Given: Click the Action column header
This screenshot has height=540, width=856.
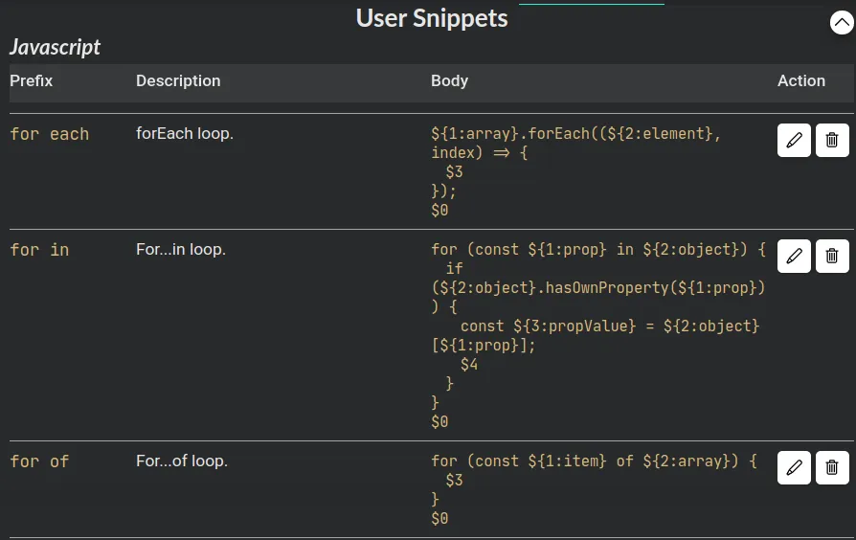Looking at the screenshot, I should pyautogui.click(x=800, y=80).
